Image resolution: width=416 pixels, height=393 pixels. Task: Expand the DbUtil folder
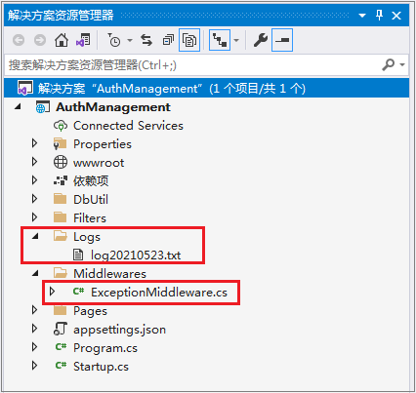point(34,199)
